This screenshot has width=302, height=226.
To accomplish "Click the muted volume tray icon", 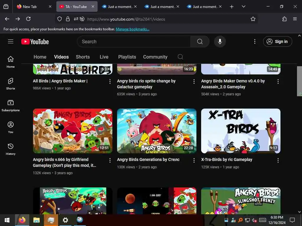I will (x=255, y=220).
